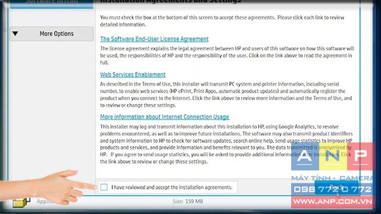The height and width of the screenshot is (214, 381).
Task: Click the blue 'A' tile of ANP logo
Action: [305, 156]
